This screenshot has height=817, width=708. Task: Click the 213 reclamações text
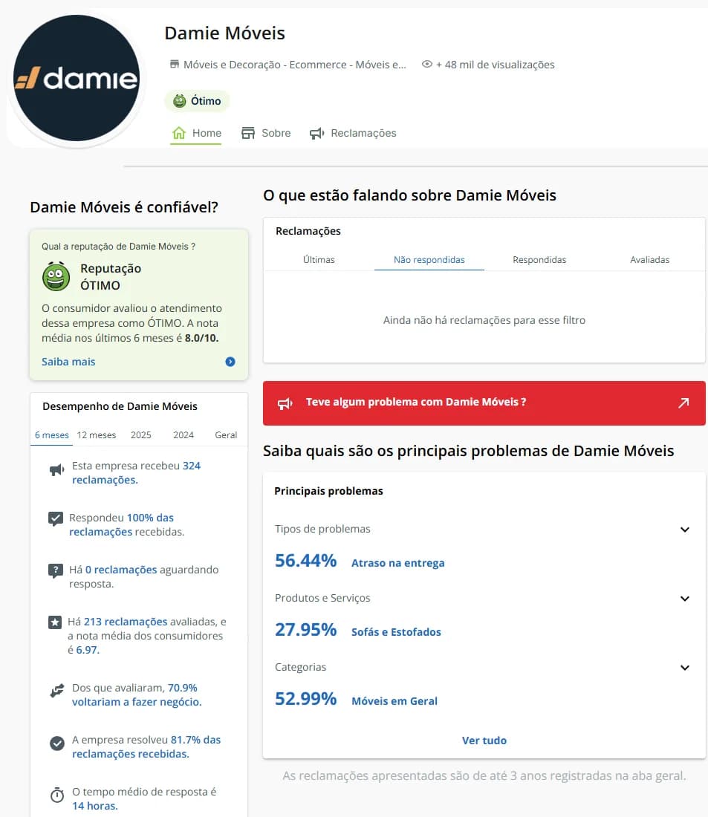pos(126,622)
